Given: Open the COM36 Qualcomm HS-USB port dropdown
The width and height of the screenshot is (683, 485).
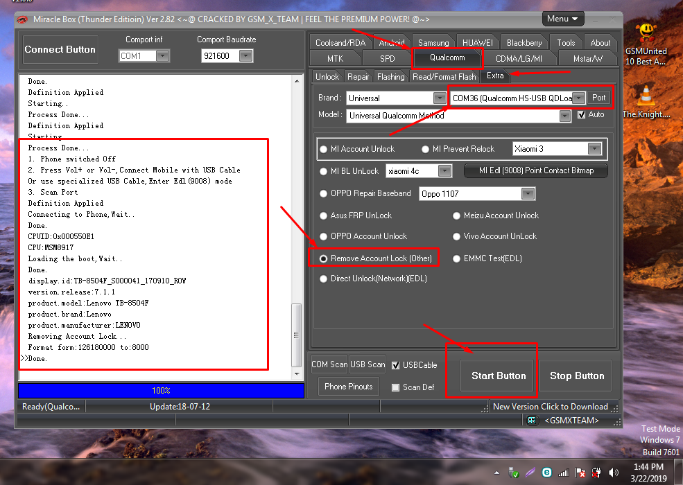Looking at the screenshot, I should pyautogui.click(x=578, y=98).
